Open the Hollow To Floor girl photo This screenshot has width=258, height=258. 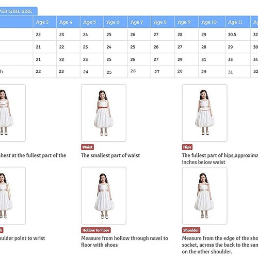104,196
